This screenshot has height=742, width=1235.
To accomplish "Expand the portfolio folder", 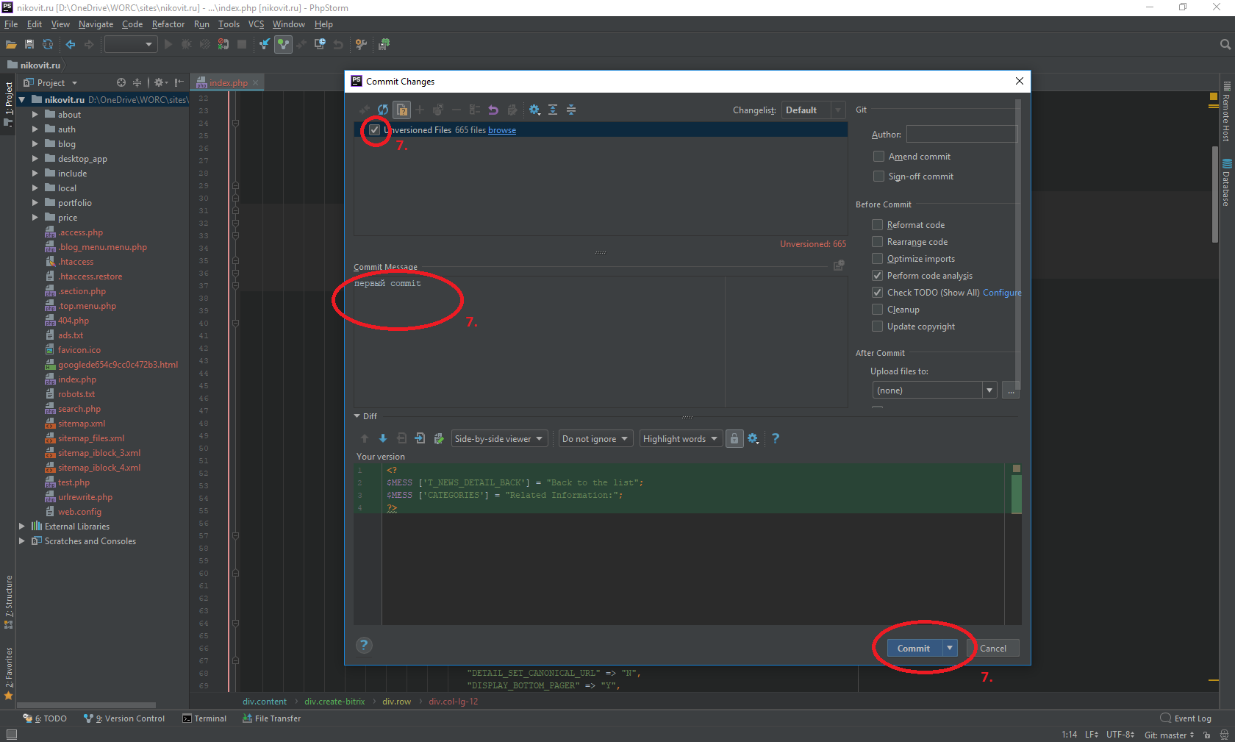I will 35,203.
